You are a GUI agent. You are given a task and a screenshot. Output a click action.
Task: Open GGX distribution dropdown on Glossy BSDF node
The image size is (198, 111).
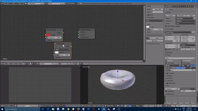(x=62, y=49)
